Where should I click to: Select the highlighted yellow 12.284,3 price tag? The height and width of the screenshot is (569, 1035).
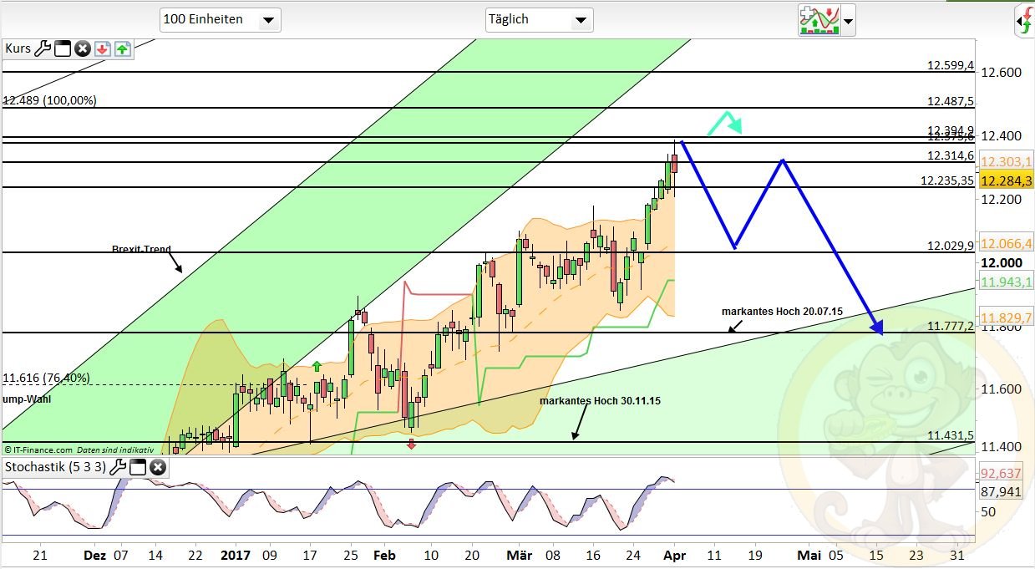click(x=1005, y=180)
